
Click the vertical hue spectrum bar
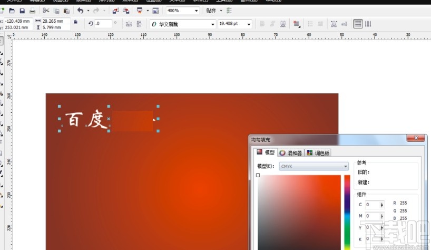(x=347, y=213)
